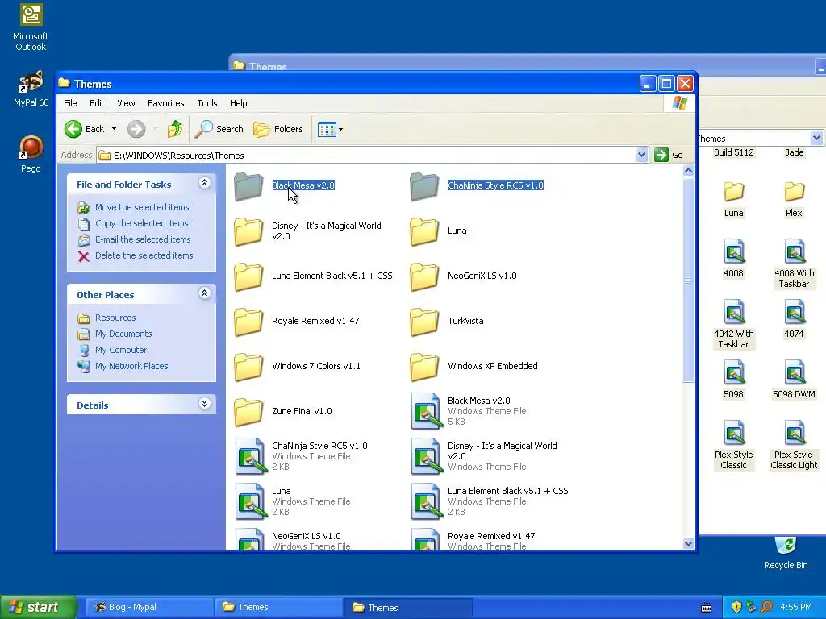Screen dimensions: 826x619
Task: Collapse the File and Folder Tasks panel
Action: (x=204, y=183)
